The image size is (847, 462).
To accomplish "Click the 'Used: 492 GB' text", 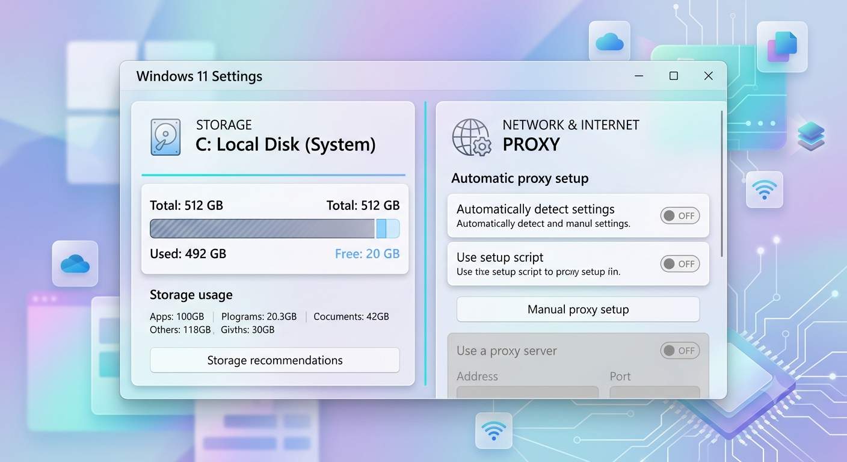I will [x=188, y=254].
